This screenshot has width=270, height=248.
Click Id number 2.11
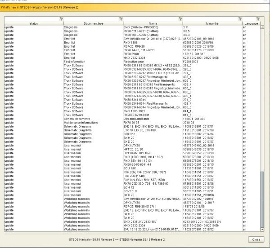pos(185,27)
